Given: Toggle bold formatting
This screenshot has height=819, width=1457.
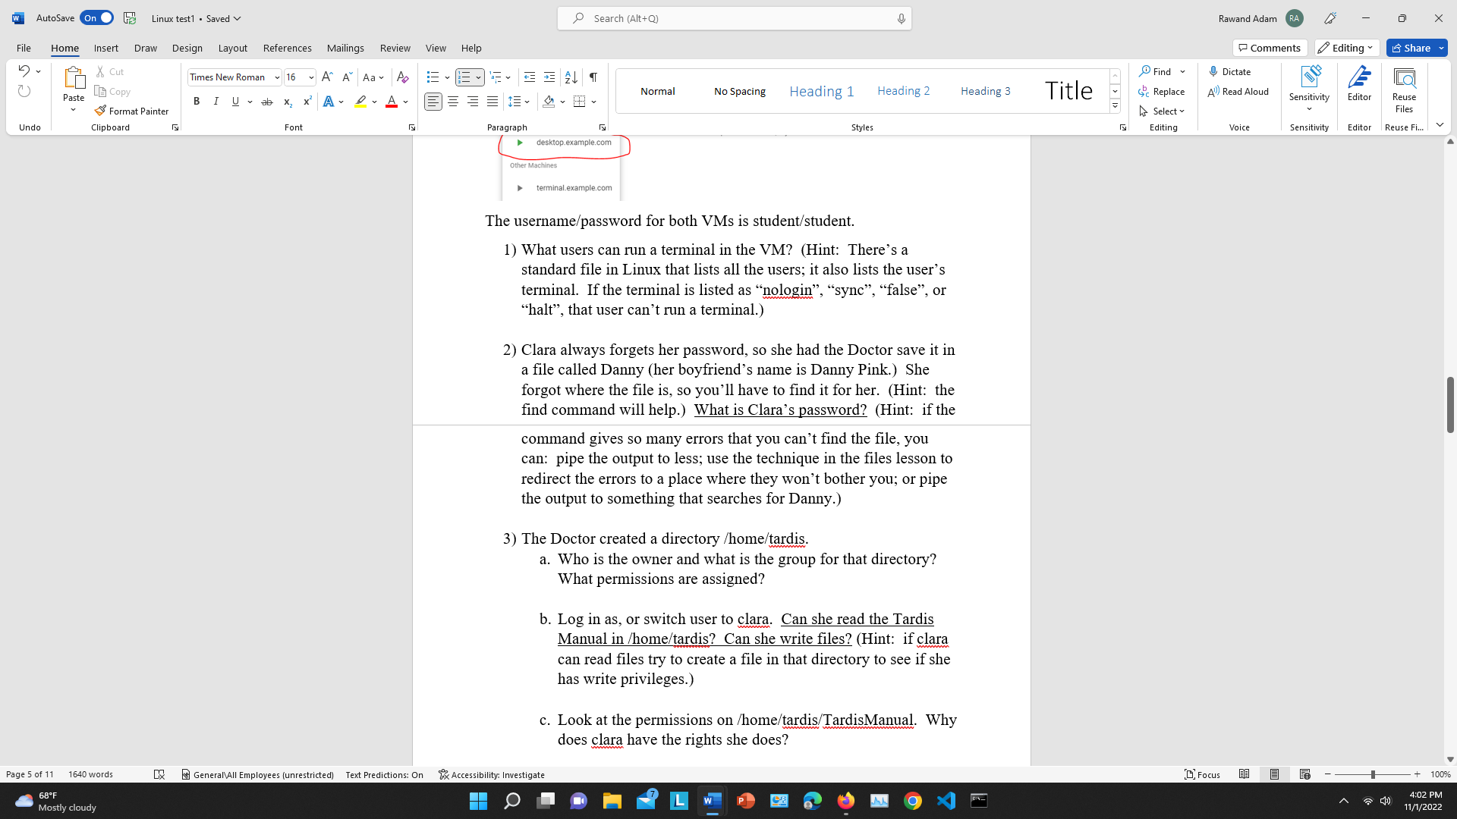Looking at the screenshot, I should [197, 102].
